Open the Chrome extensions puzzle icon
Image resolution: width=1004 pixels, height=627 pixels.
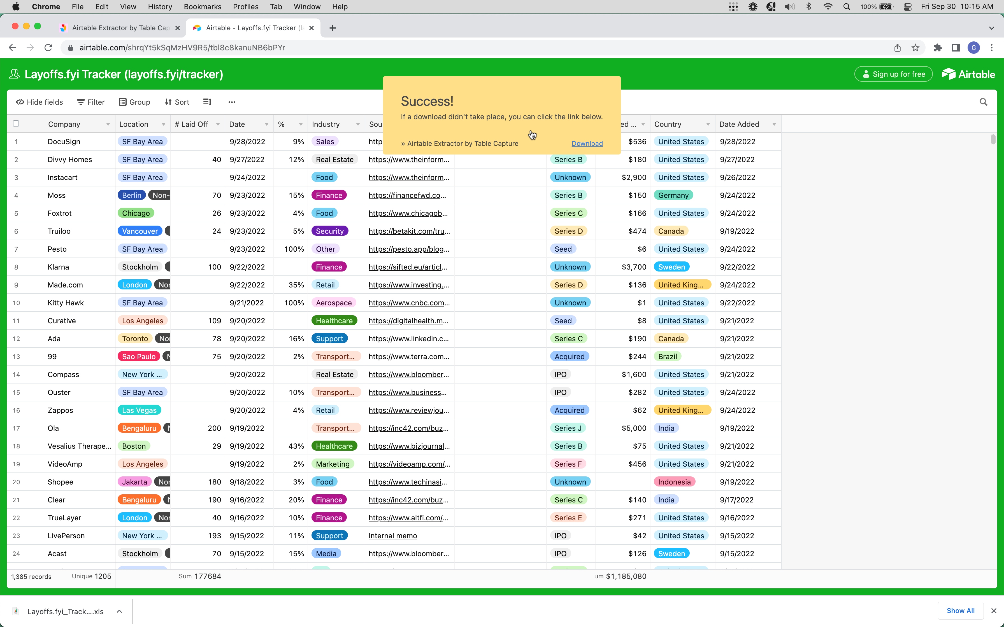coord(938,48)
